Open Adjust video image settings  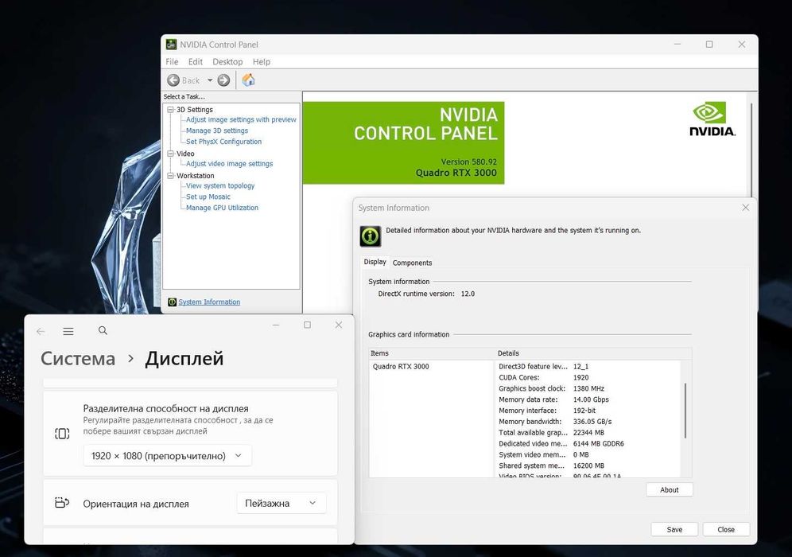(x=229, y=164)
